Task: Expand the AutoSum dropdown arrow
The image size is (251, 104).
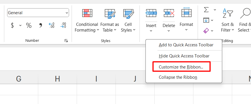Action: 215,10
